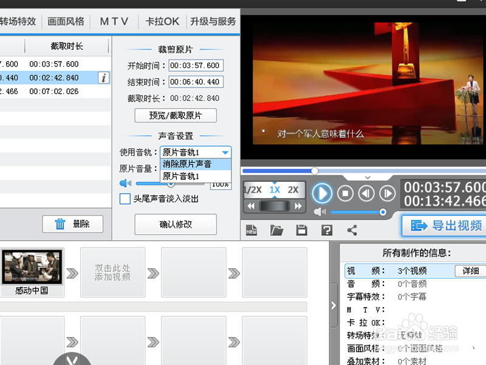Stop video playback
The image size is (486, 365).
click(x=345, y=193)
